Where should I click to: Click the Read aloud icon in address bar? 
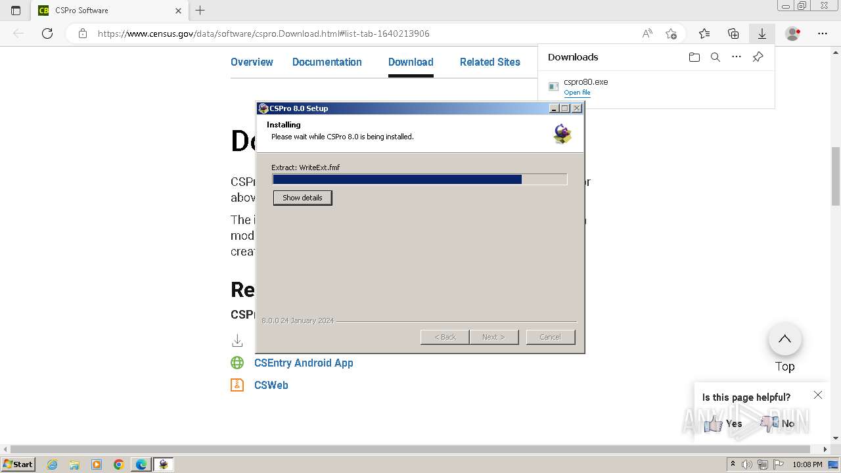tap(647, 34)
